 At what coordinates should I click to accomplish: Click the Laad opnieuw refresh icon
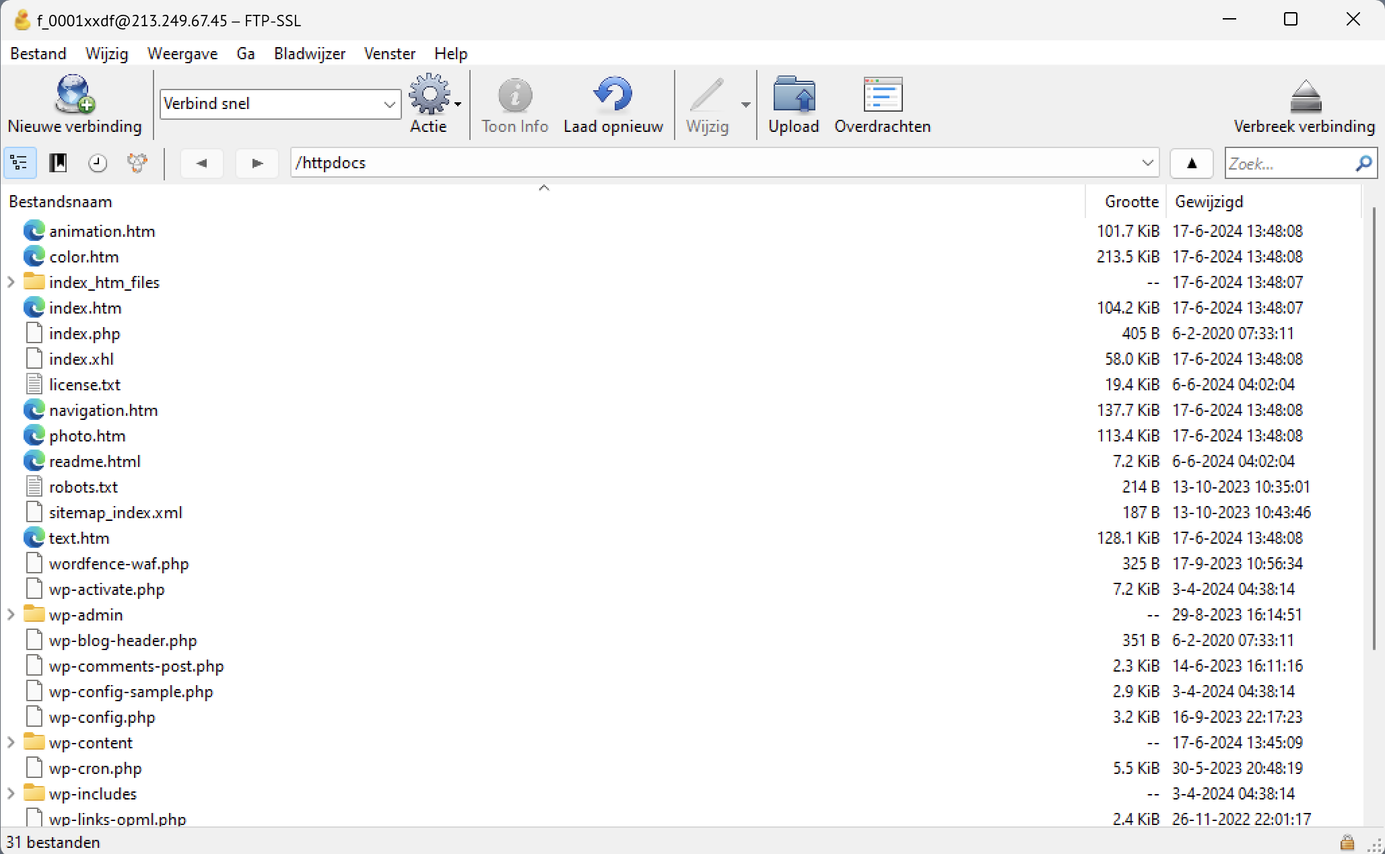[613, 95]
